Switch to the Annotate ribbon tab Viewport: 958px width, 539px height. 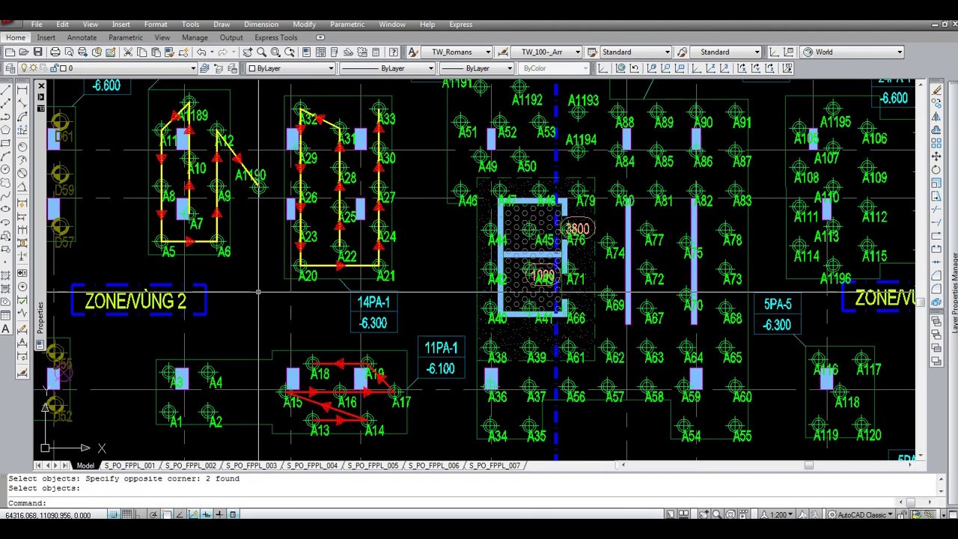click(x=82, y=37)
